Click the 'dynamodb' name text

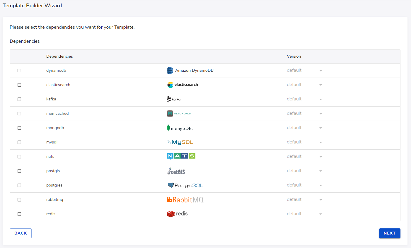tap(56, 71)
